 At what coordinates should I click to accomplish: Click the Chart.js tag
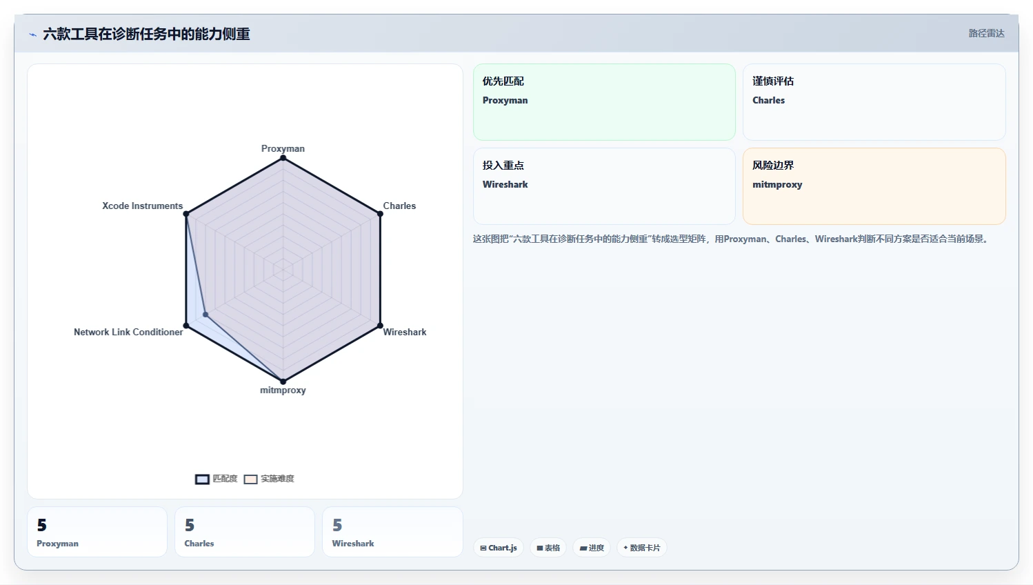[x=499, y=548]
